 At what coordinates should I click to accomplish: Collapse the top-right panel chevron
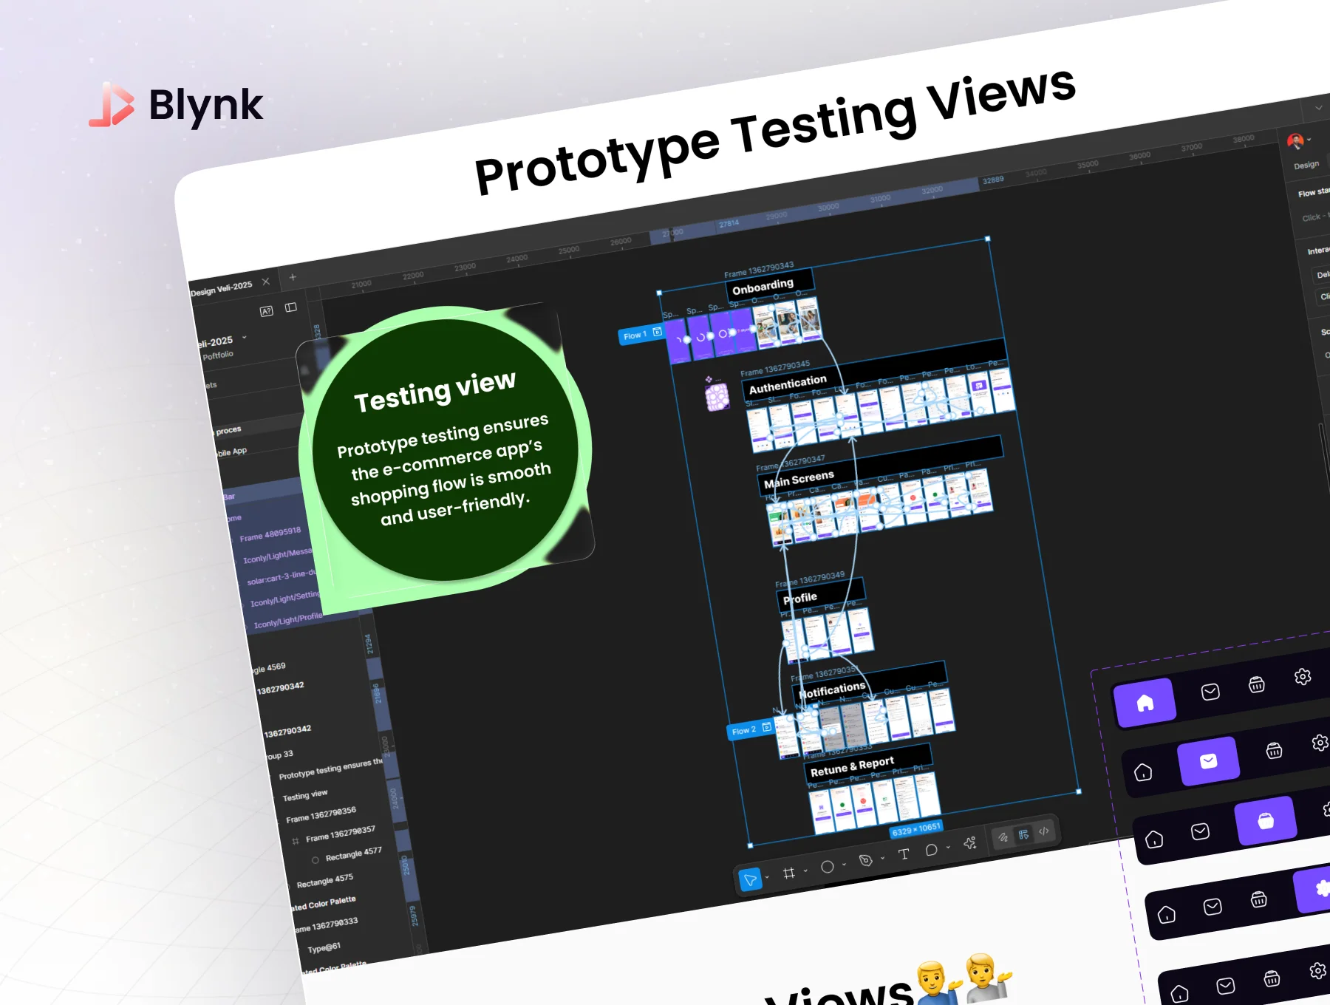tap(1319, 108)
